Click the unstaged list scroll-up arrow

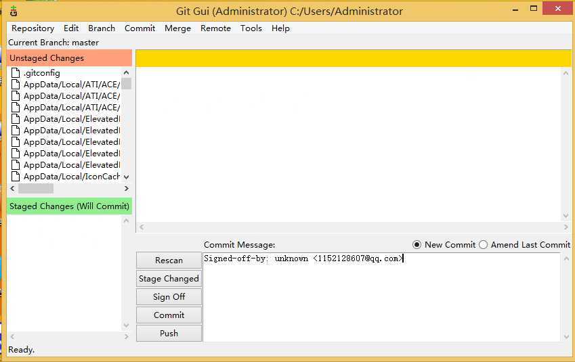pyautogui.click(x=126, y=72)
